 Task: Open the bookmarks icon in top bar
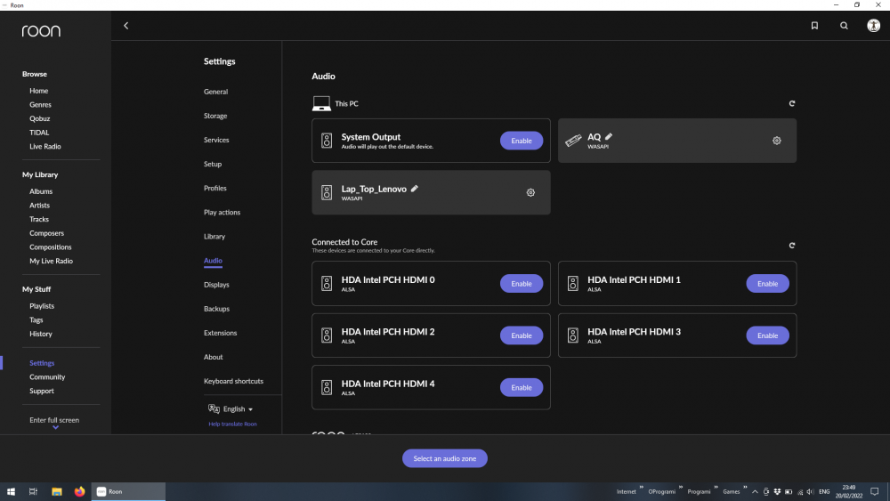click(x=814, y=26)
